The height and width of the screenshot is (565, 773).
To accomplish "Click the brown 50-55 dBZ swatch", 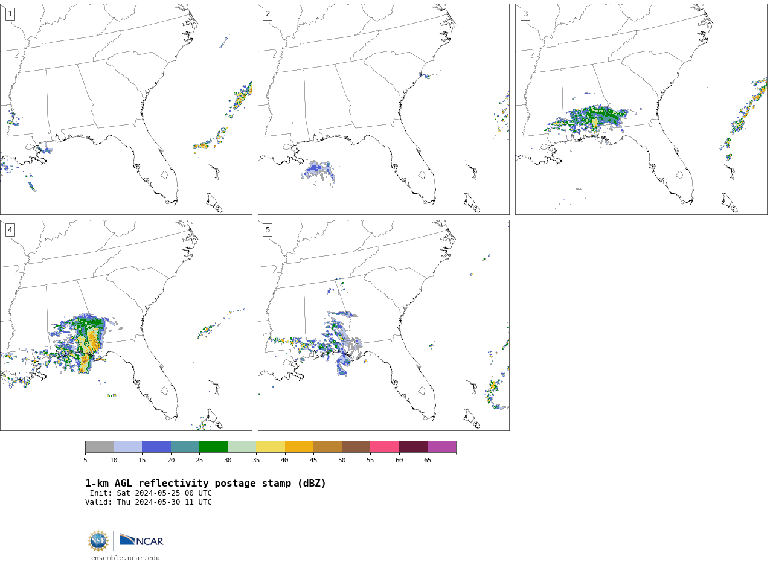I will [356, 447].
